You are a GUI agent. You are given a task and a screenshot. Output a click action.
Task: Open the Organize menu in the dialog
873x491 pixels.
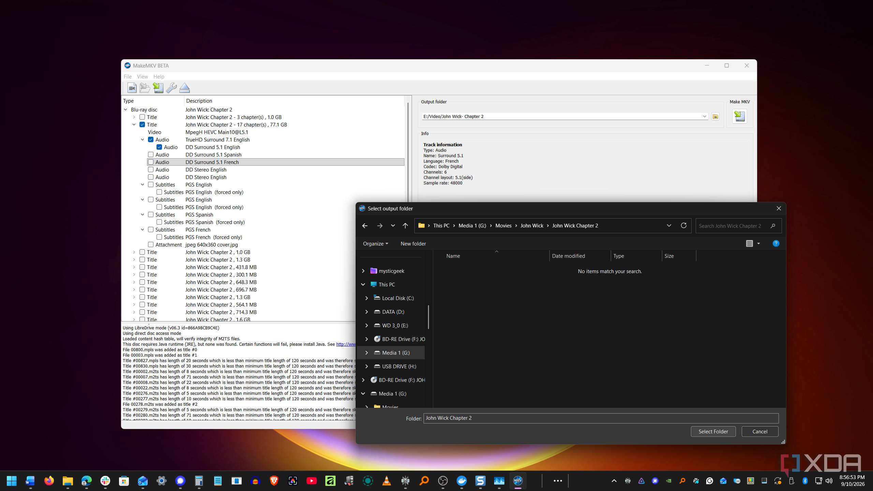coord(375,244)
